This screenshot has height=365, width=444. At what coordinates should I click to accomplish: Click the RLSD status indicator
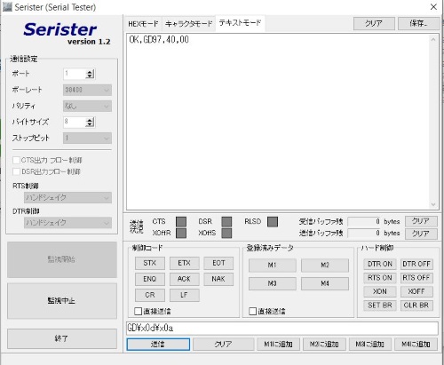pos(273,222)
